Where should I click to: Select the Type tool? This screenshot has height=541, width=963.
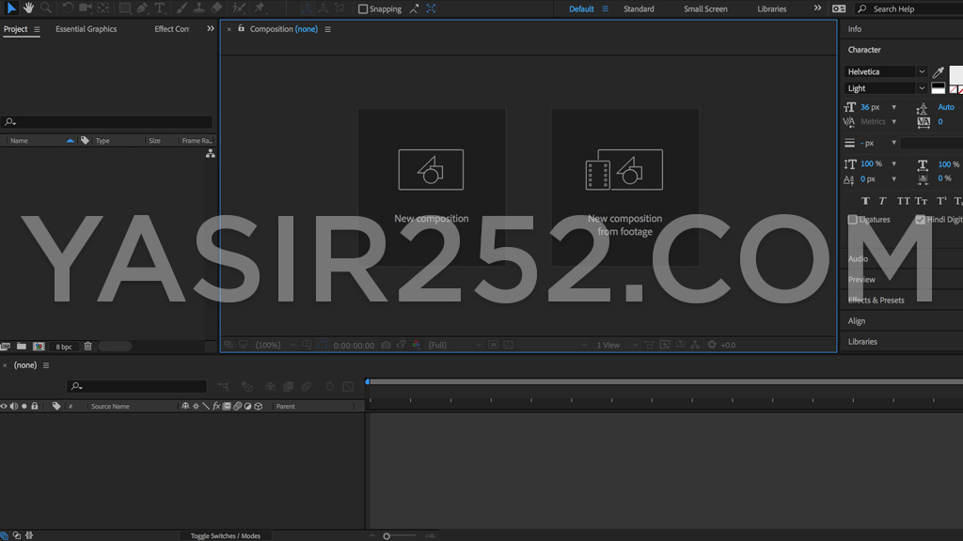tap(159, 8)
